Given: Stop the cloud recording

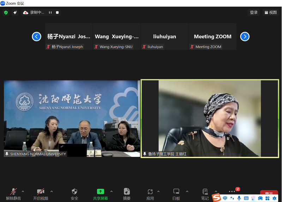Looking at the screenshot, I should coord(57,12).
